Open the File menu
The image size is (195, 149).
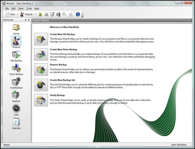click(7, 8)
